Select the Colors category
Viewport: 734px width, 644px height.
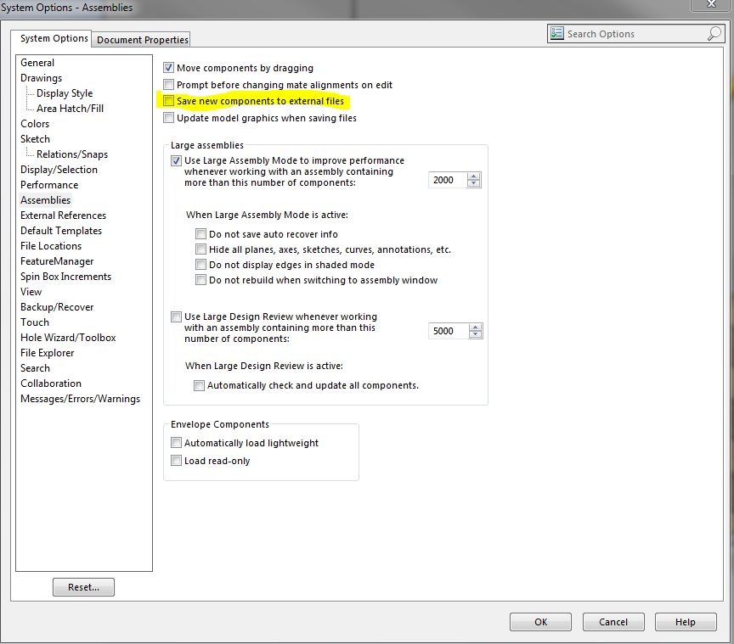[x=35, y=124]
